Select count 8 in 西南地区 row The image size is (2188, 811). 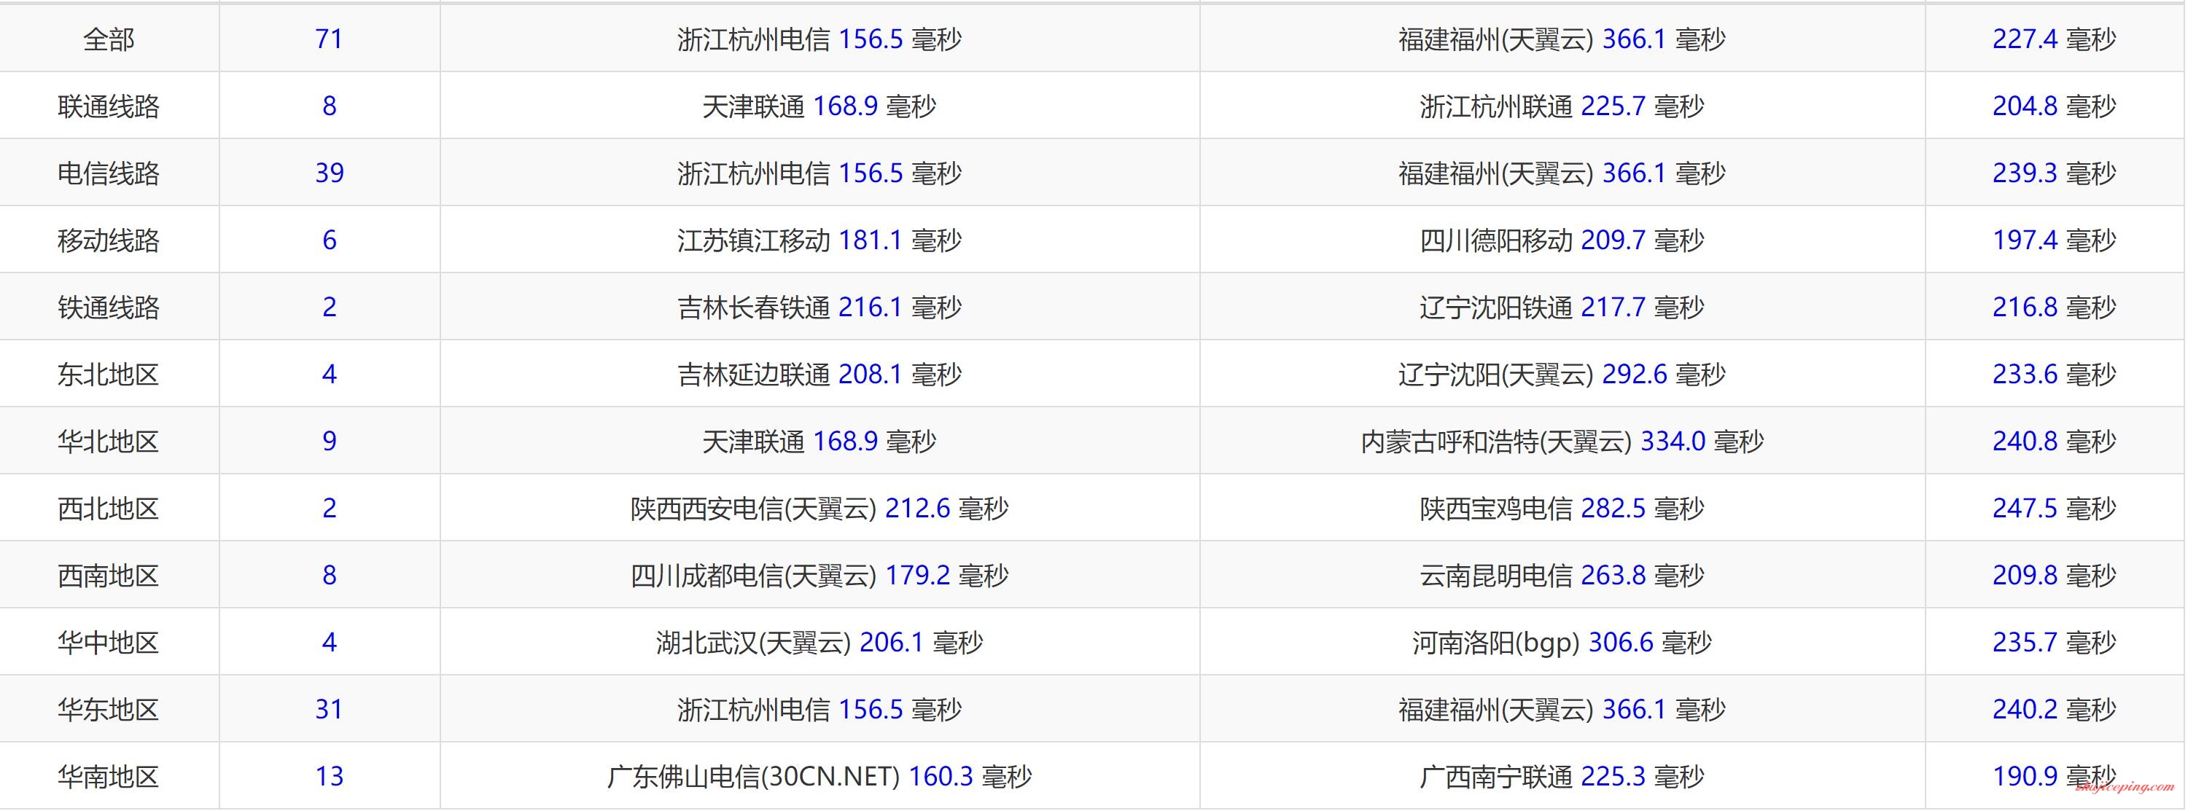[x=329, y=576]
